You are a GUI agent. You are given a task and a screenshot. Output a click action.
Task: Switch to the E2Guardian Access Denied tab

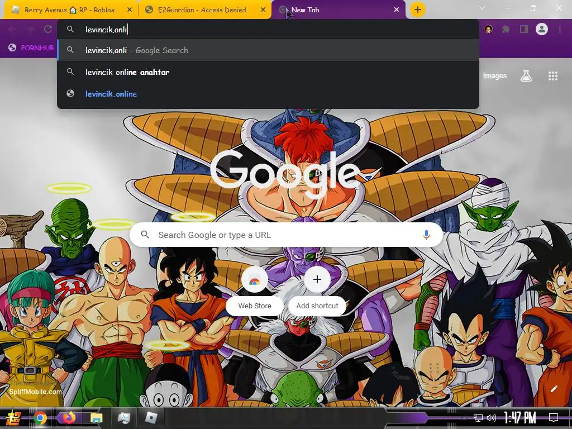click(202, 10)
